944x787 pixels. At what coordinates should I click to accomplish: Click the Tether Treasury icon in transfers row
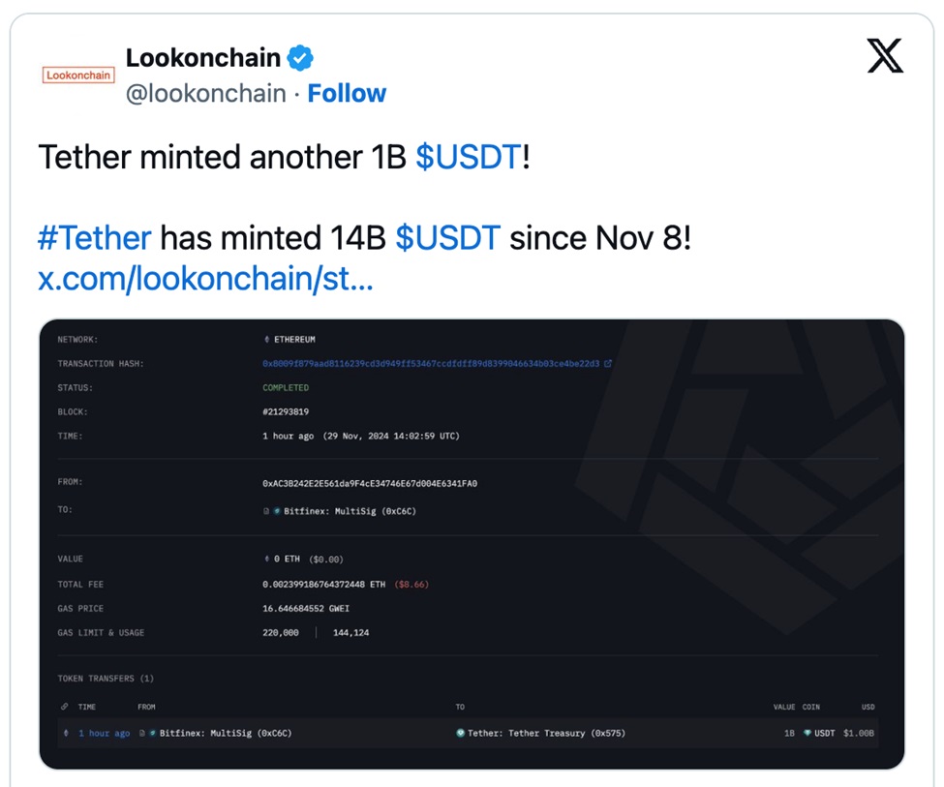[x=460, y=733]
